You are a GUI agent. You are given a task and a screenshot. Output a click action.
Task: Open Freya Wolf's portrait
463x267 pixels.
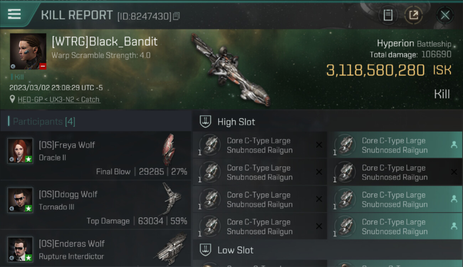(x=20, y=151)
